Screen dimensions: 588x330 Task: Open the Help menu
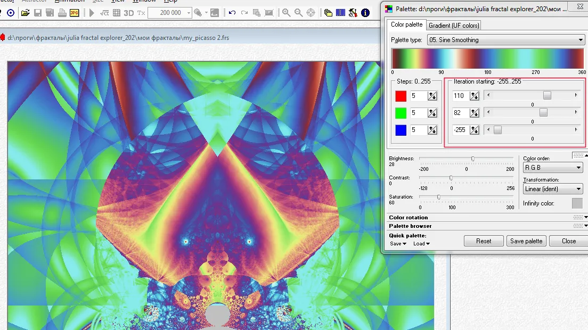point(170,1)
